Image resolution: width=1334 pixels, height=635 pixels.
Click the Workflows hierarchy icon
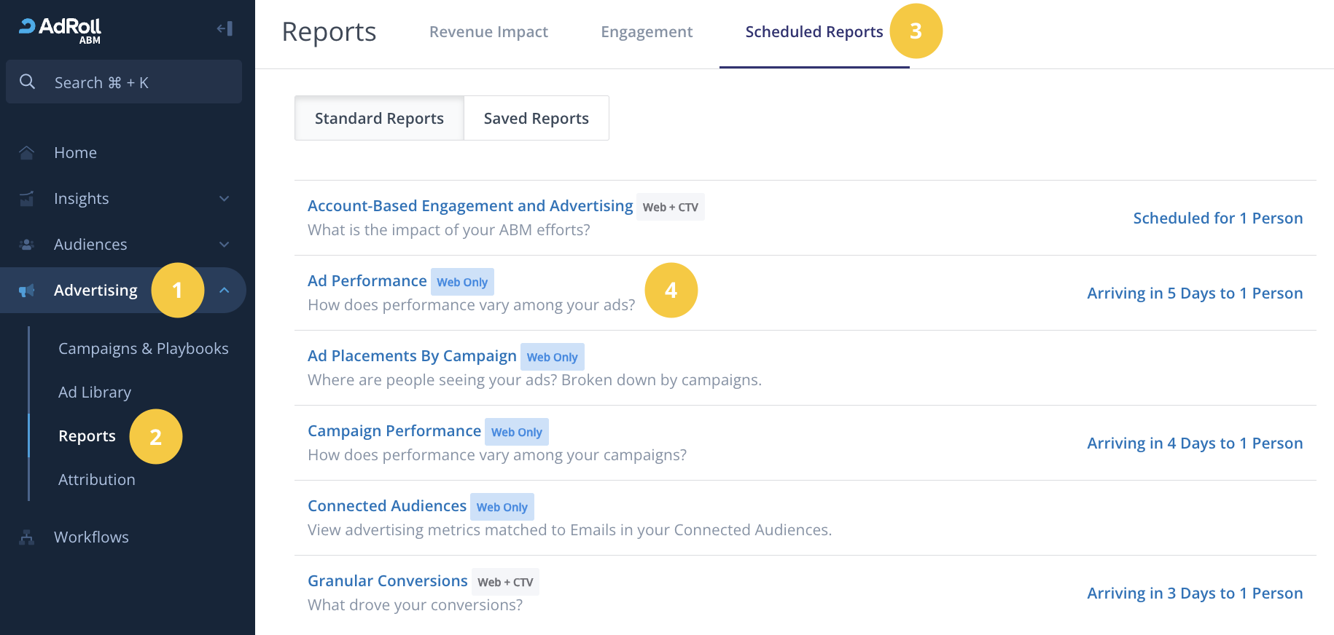click(x=27, y=537)
